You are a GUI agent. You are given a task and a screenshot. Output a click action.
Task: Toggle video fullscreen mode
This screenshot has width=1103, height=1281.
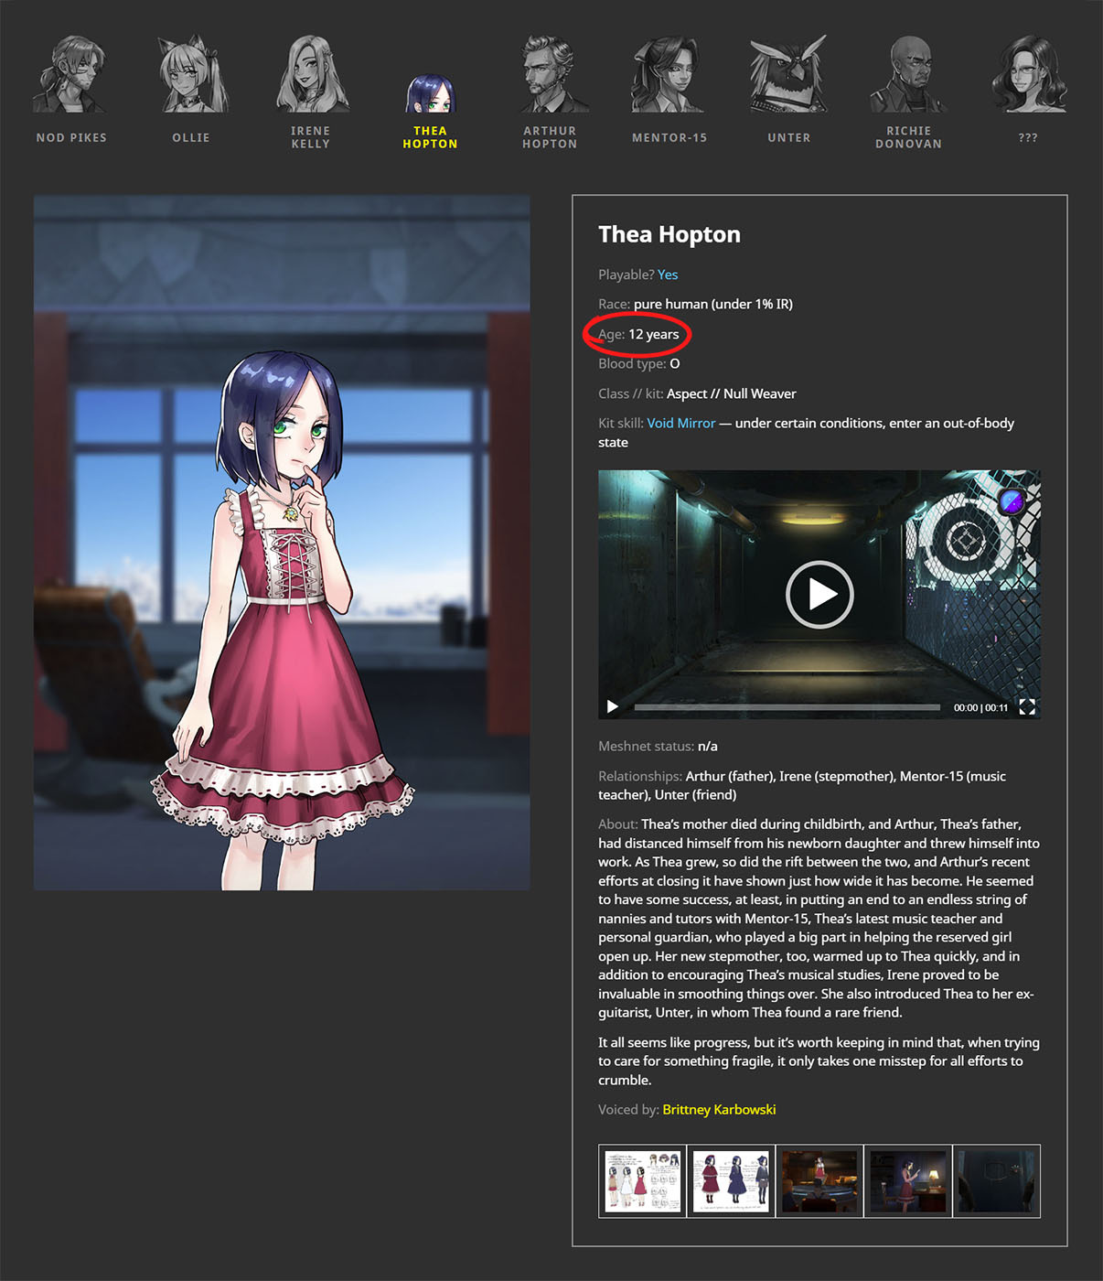coord(1027,707)
